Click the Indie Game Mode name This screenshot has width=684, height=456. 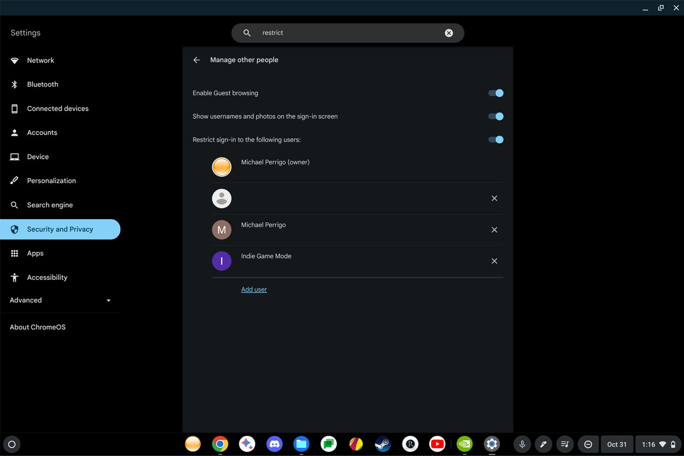266,256
